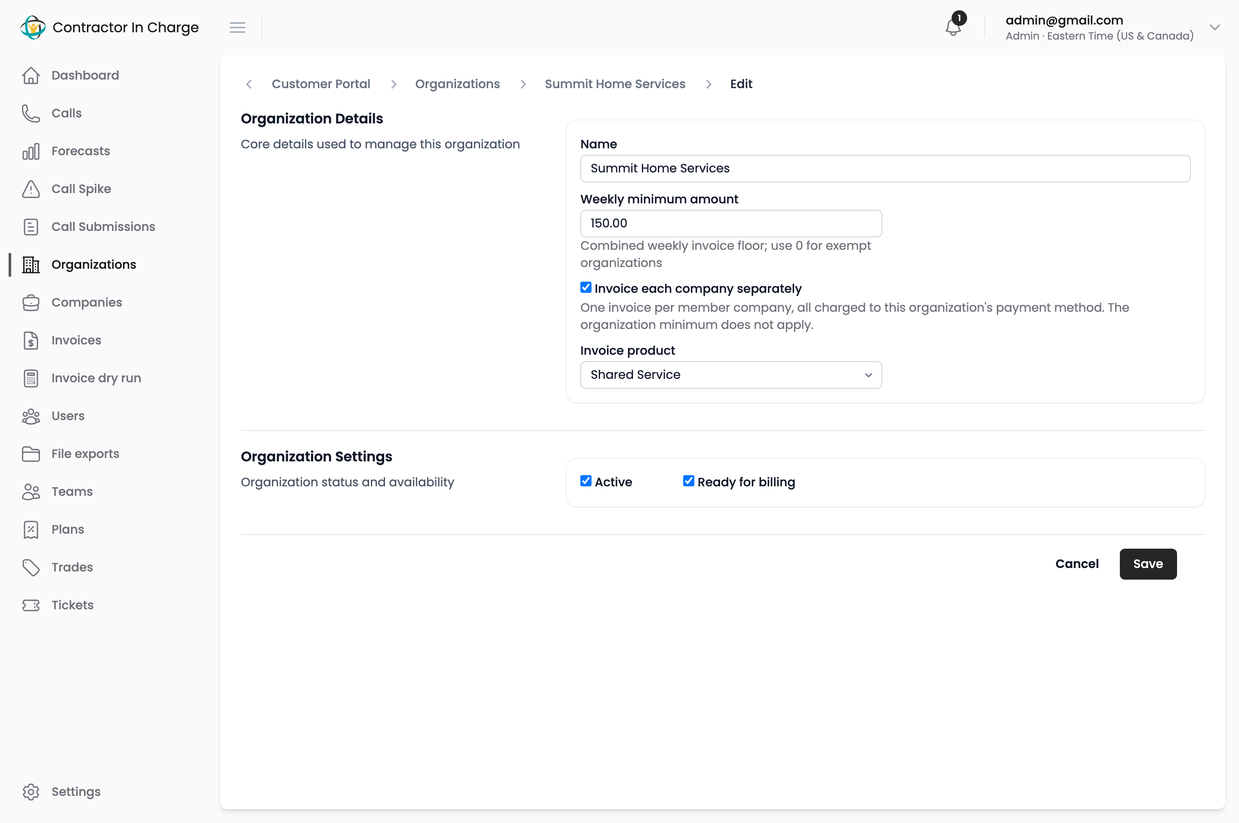Open the Invoice product dropdown
This screenshot has width=1239, height=823.
coord(731,375)
